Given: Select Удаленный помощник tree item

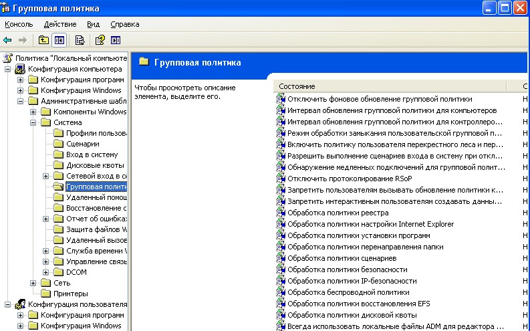Looking at the screenshot, I should pyautogui.click(x=96, y=197).
